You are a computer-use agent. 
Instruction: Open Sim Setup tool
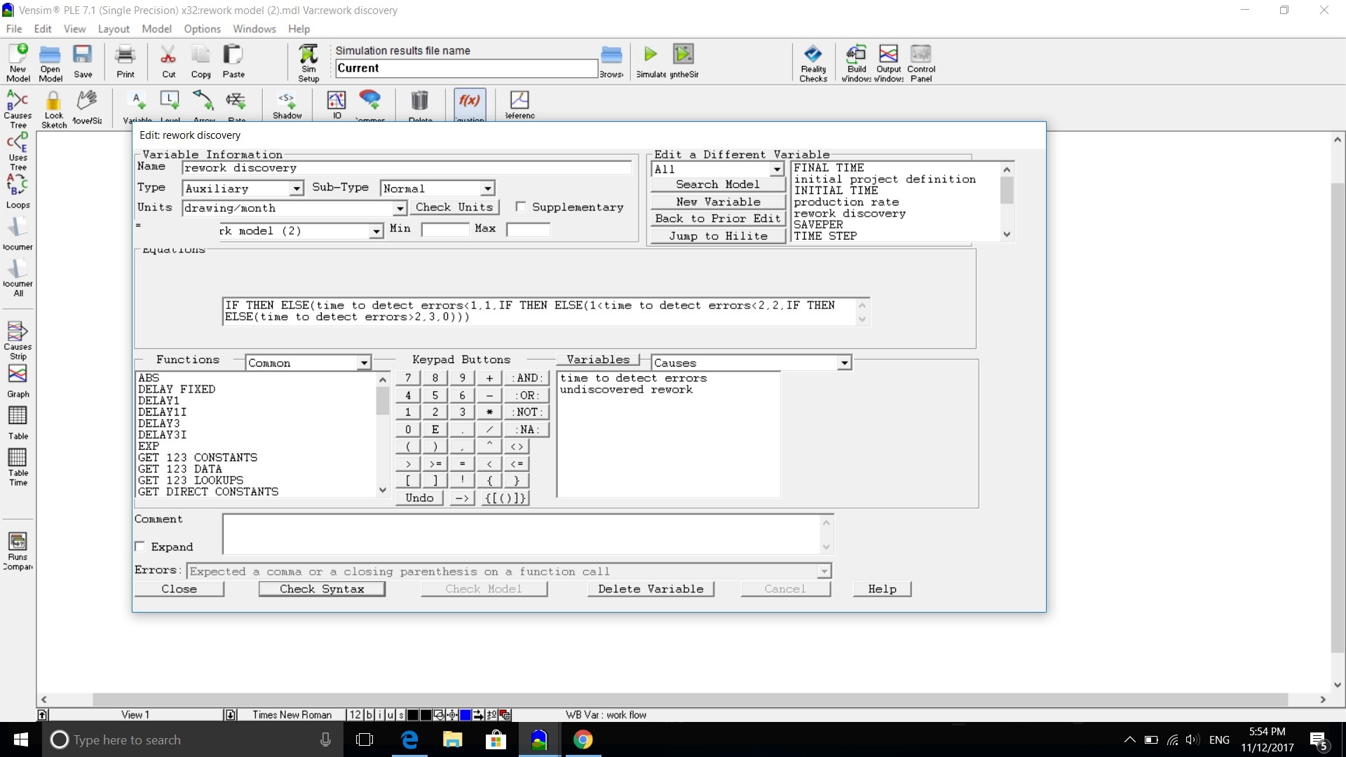point(308,62)
